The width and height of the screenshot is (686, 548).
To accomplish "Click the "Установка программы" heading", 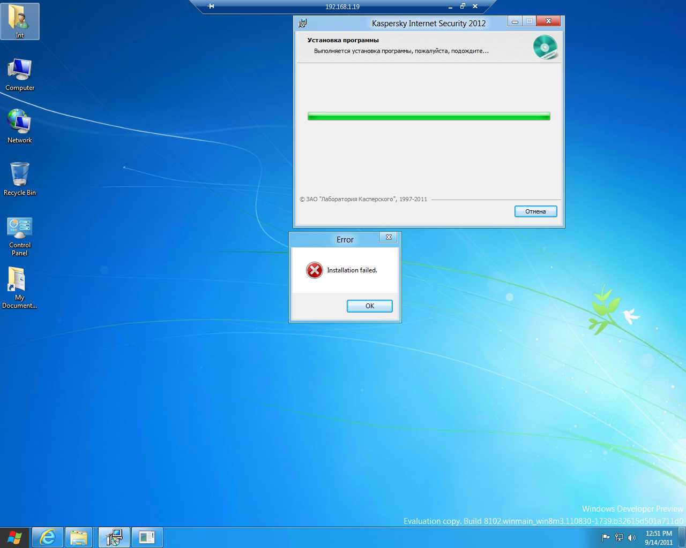I will click(x=343, y=40).
